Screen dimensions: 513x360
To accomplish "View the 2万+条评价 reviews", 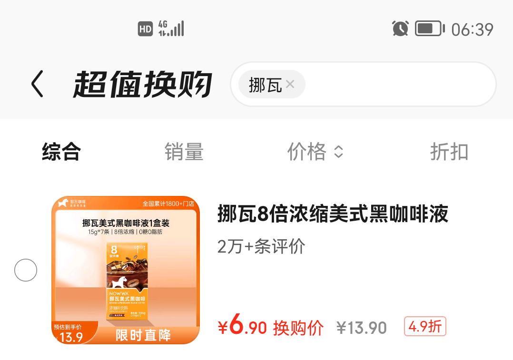I will 261,246.
